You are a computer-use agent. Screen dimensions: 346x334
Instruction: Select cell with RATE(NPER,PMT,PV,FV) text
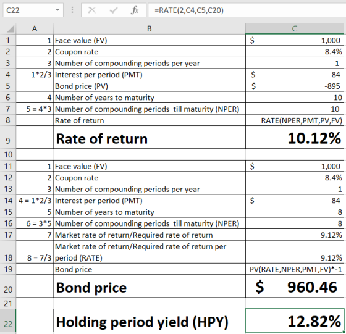pos(295,120)
